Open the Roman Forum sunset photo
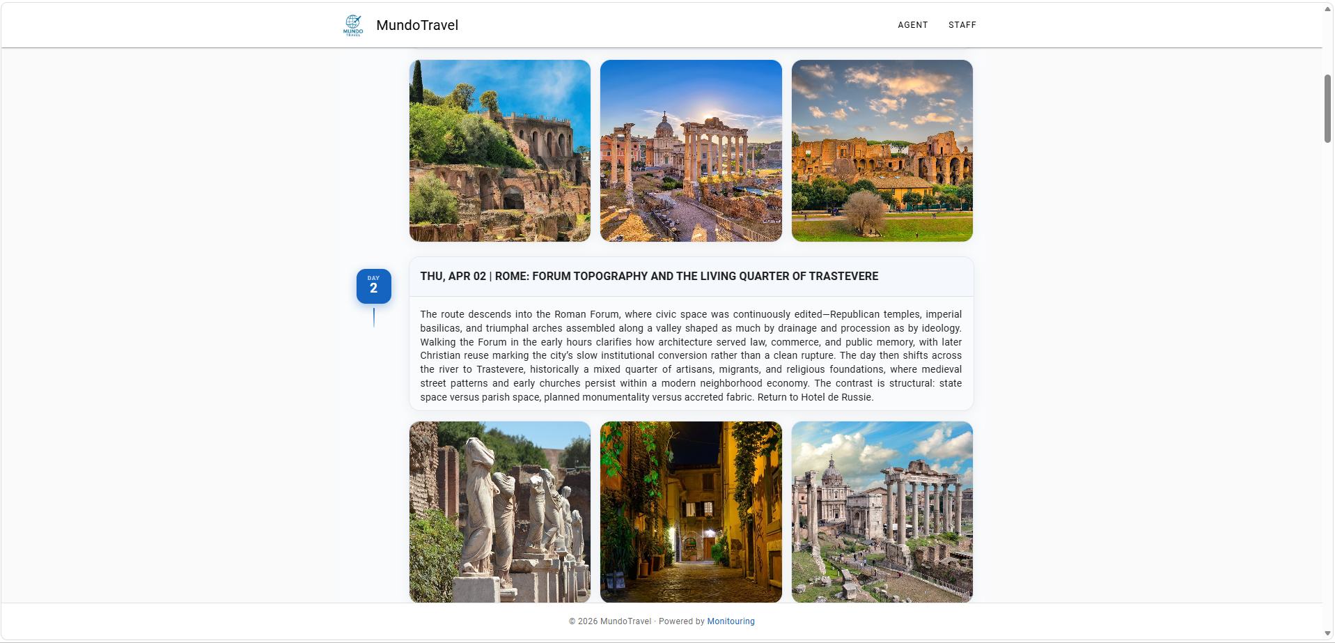This screenshot has width=1335, height=643. coord(691,150)
